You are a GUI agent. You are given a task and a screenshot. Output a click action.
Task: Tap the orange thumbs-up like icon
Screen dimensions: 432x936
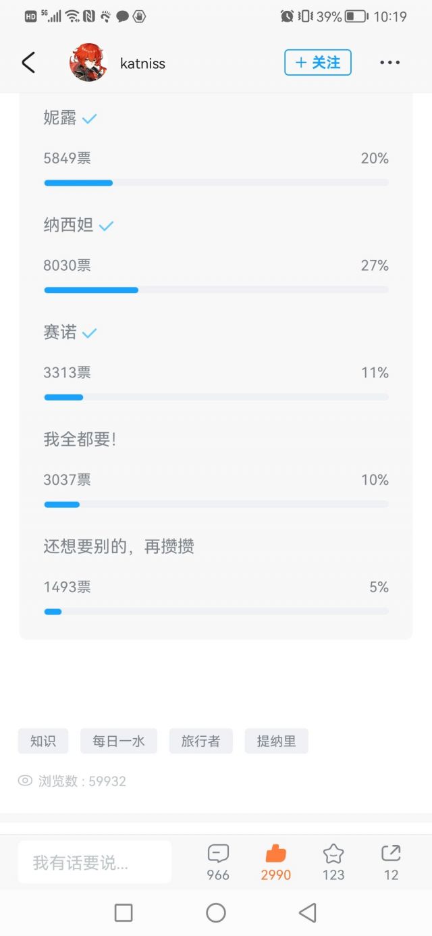(275, 854)
